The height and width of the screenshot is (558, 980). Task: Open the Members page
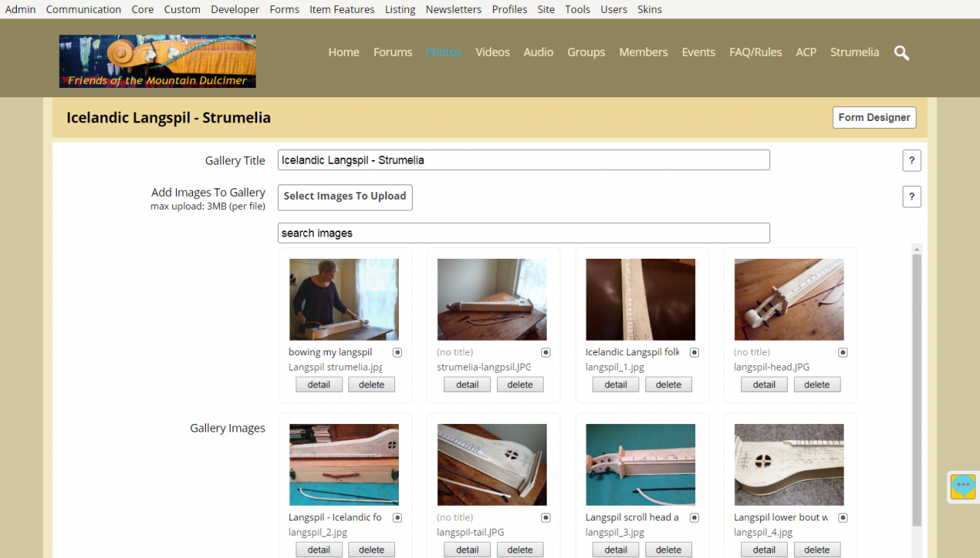click(643, 52)
